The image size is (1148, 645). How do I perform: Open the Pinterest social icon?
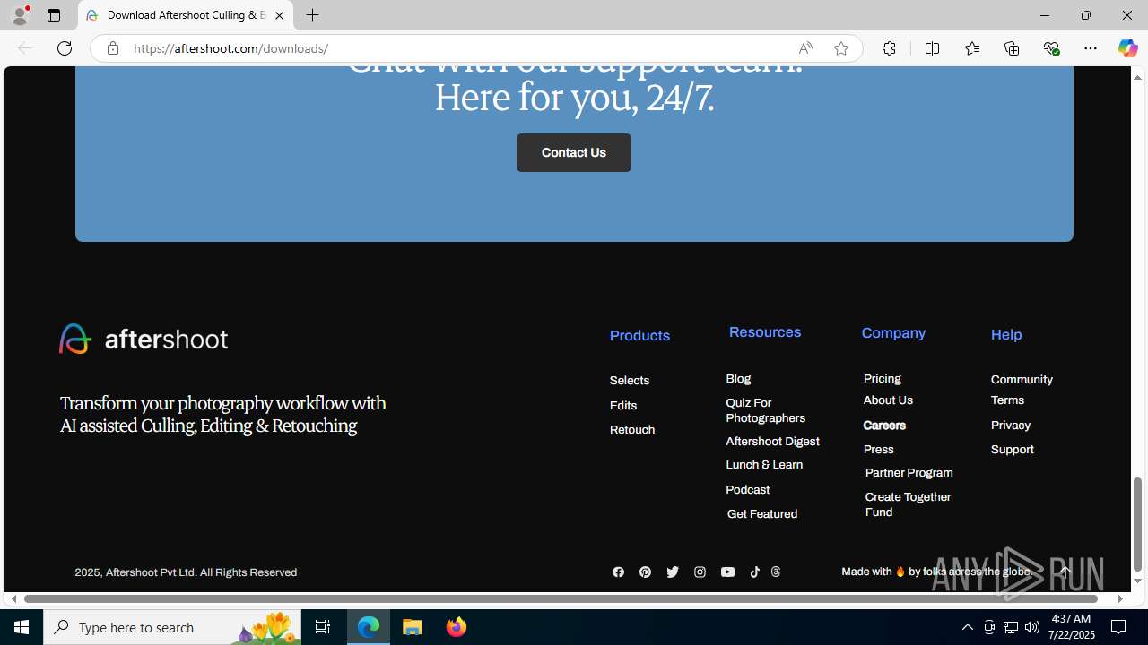(645, 572)
